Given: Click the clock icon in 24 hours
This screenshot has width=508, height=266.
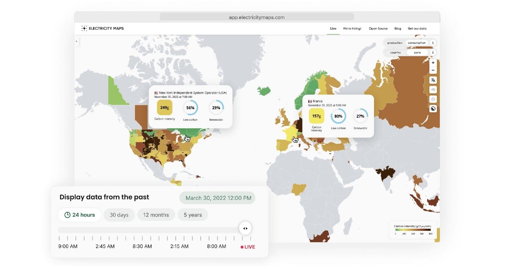Looking at the screenshot, I should (x=67, y=215).
